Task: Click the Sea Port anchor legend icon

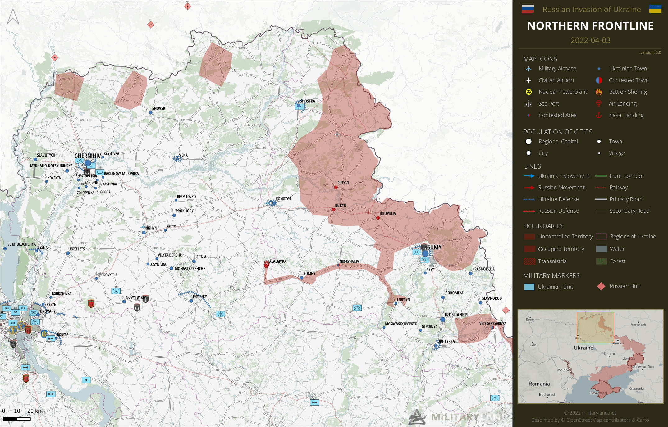Action: click(528, 104)
